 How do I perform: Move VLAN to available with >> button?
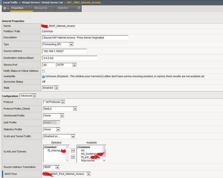(73, 156)
